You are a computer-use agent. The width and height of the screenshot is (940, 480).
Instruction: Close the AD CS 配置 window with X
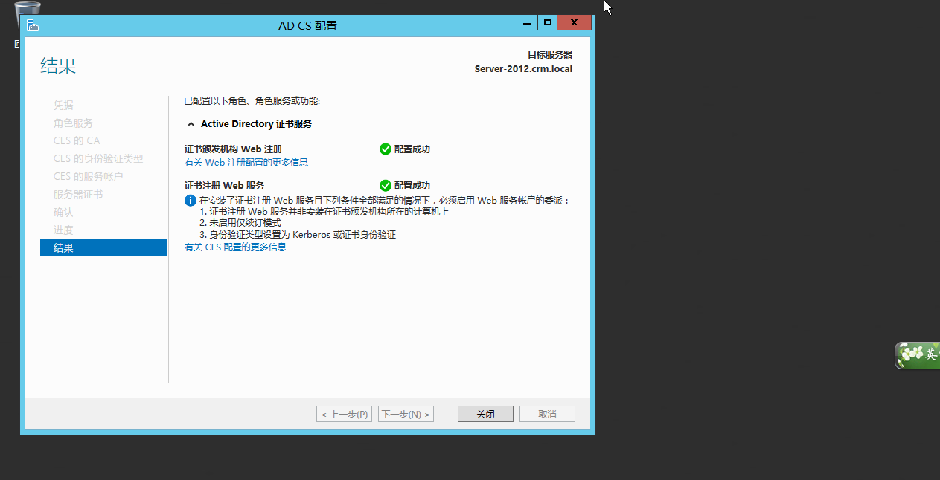point(575,23)
